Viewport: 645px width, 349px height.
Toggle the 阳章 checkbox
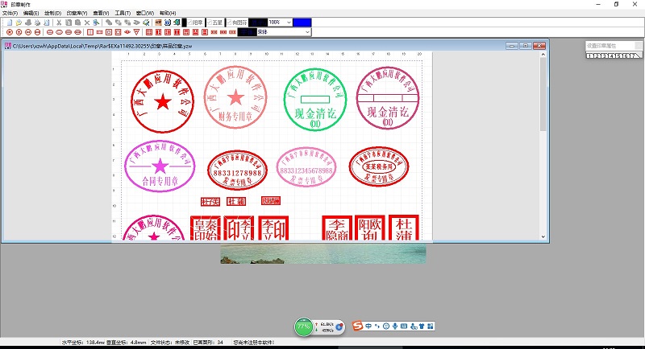(195, 23)
